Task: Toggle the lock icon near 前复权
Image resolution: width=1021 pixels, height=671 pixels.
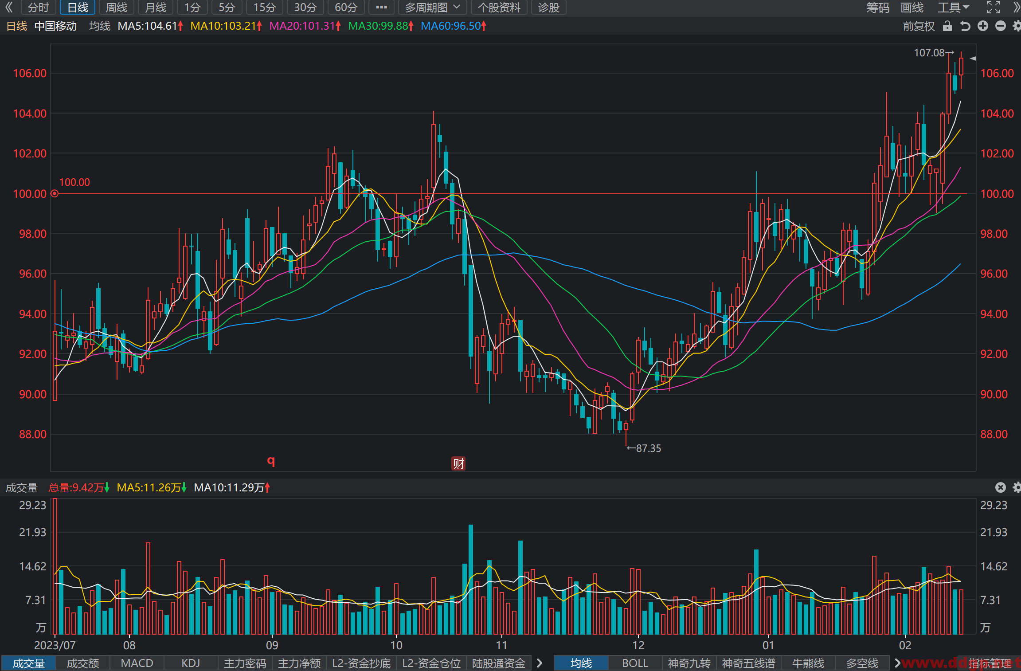Action: 947,26
